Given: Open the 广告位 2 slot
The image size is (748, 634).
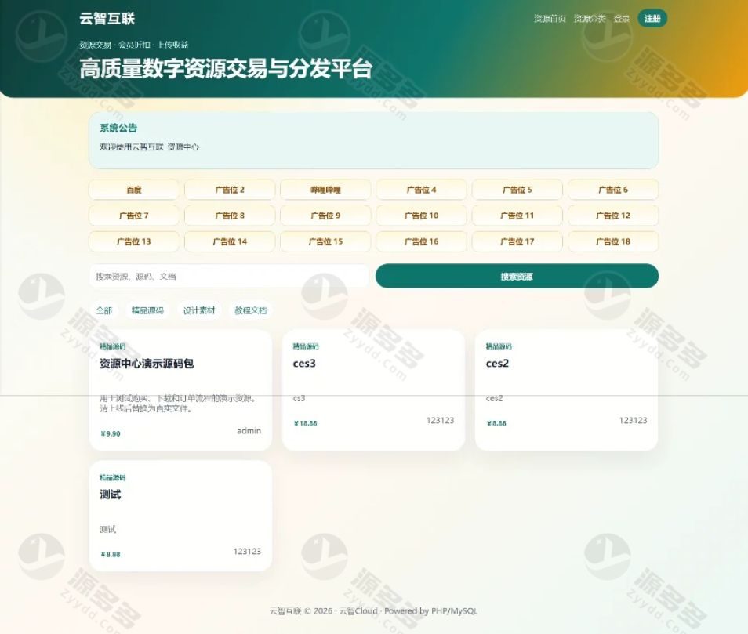Looking at the screenshot, I should [x=230, y=190].
